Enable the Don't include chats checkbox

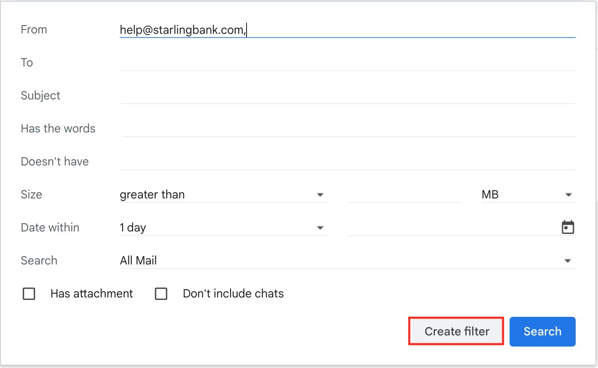tap(161, 294)
